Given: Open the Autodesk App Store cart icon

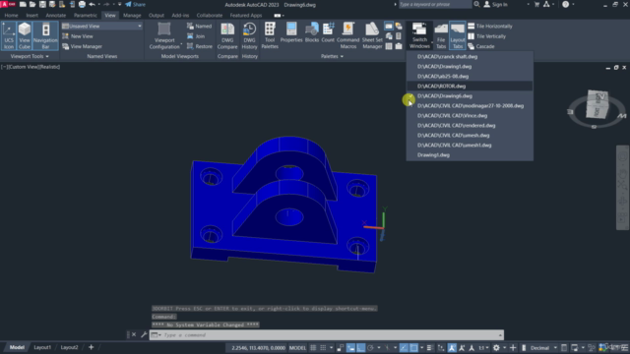Looking at the screenshot, I should (536, 4).
